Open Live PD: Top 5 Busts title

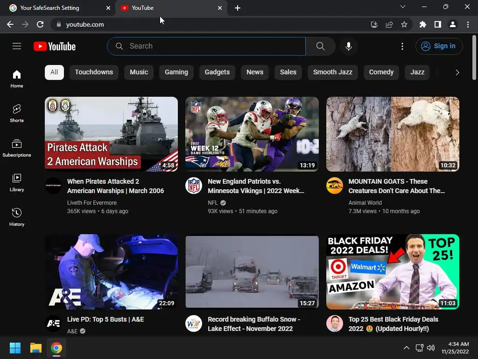click(105, 319)
